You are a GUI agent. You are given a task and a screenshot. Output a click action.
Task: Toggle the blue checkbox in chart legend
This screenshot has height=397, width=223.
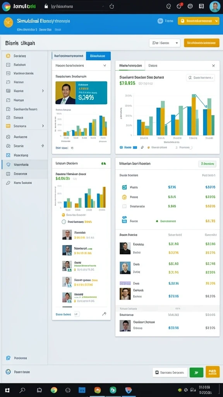coord(121,147)
